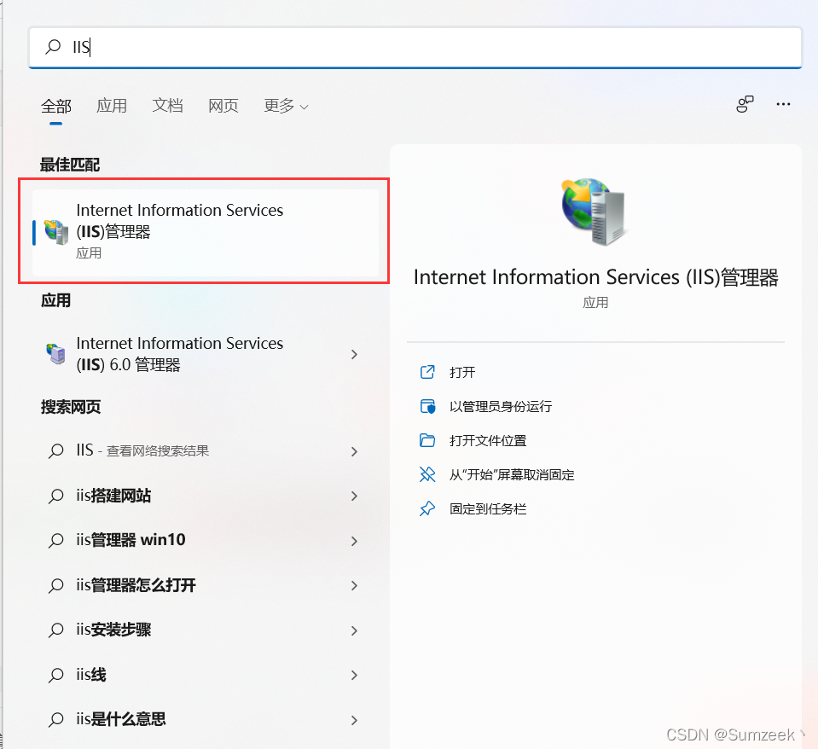Expand chevron for IIS web results
This screenshot has width=818, height=749.
click(354, 451)
